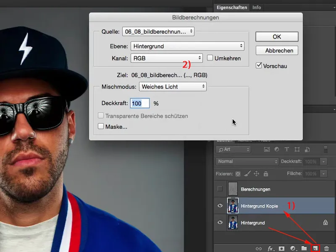Filter layers by shape layers icon

[x=297, y=150]
